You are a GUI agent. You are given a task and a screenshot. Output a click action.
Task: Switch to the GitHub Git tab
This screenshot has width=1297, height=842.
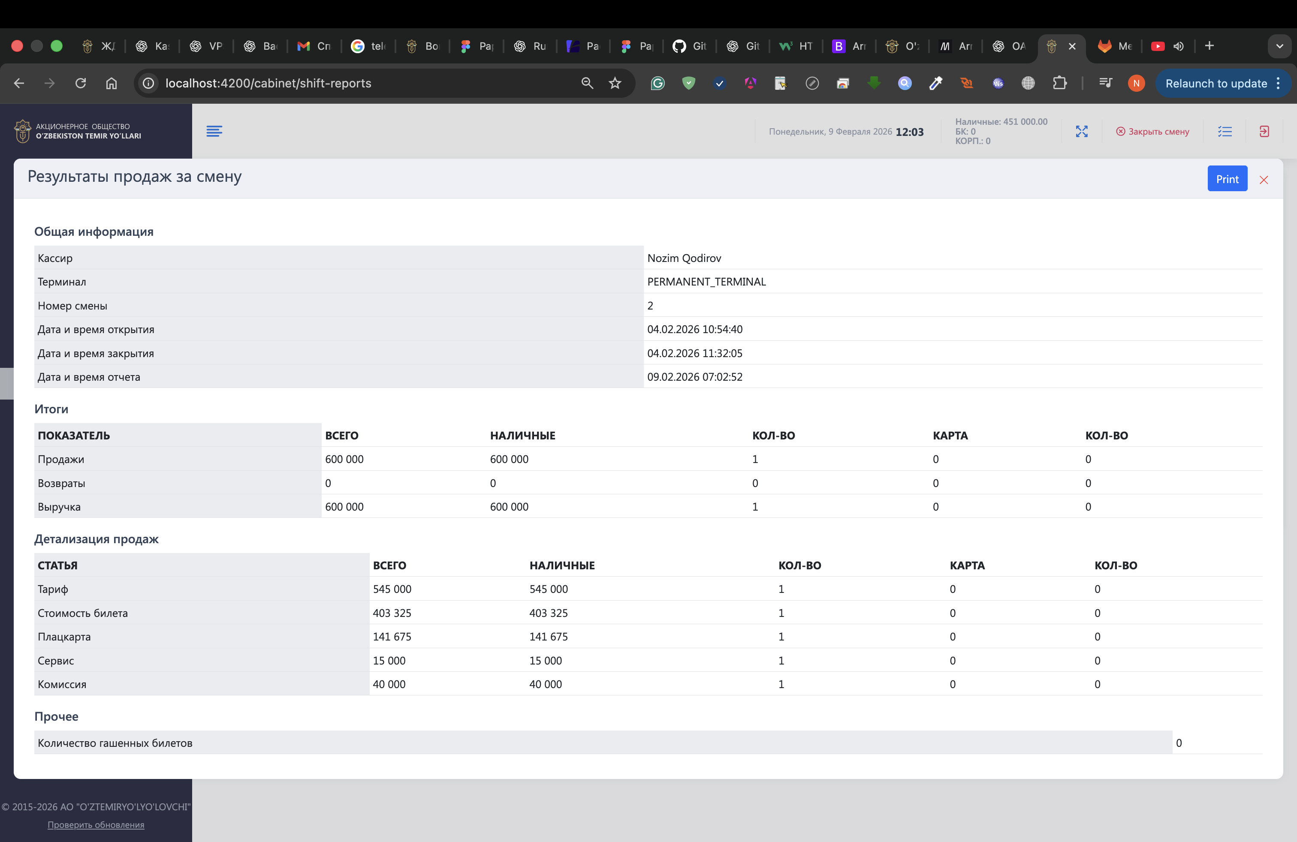pos(689,46)
